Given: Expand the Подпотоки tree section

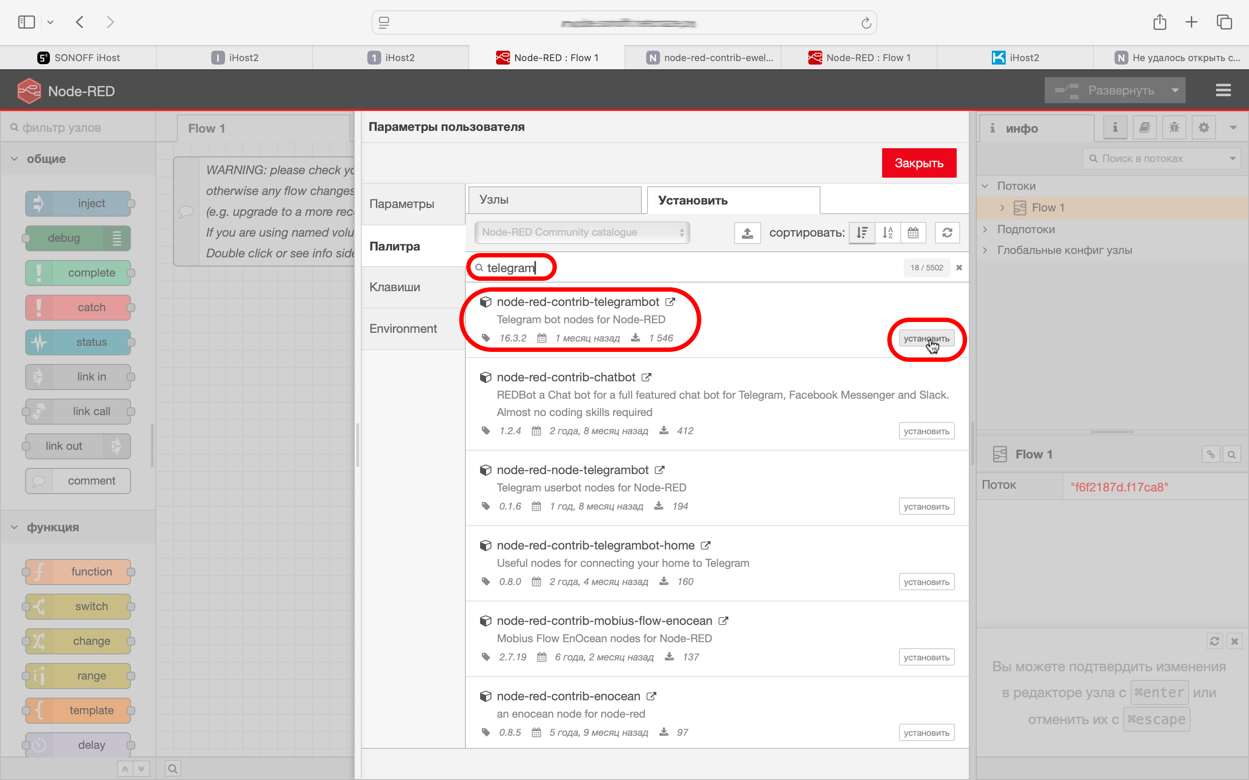Looking at the screenshot, I should coord(985,229).
